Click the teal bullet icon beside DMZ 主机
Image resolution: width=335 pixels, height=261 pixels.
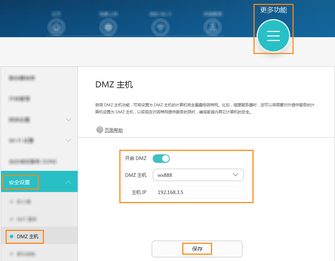pos(12,236)
